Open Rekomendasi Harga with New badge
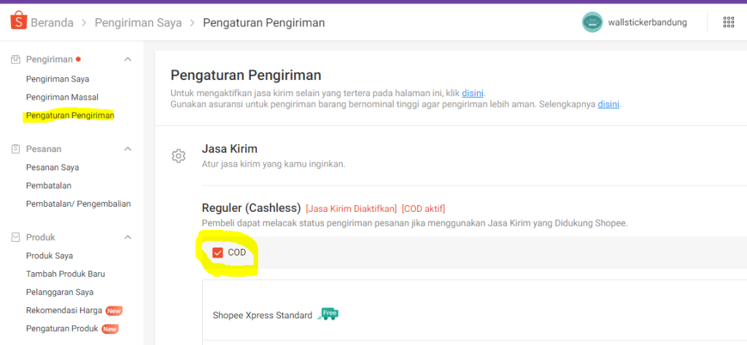747x345 pixels. [64, 311]
